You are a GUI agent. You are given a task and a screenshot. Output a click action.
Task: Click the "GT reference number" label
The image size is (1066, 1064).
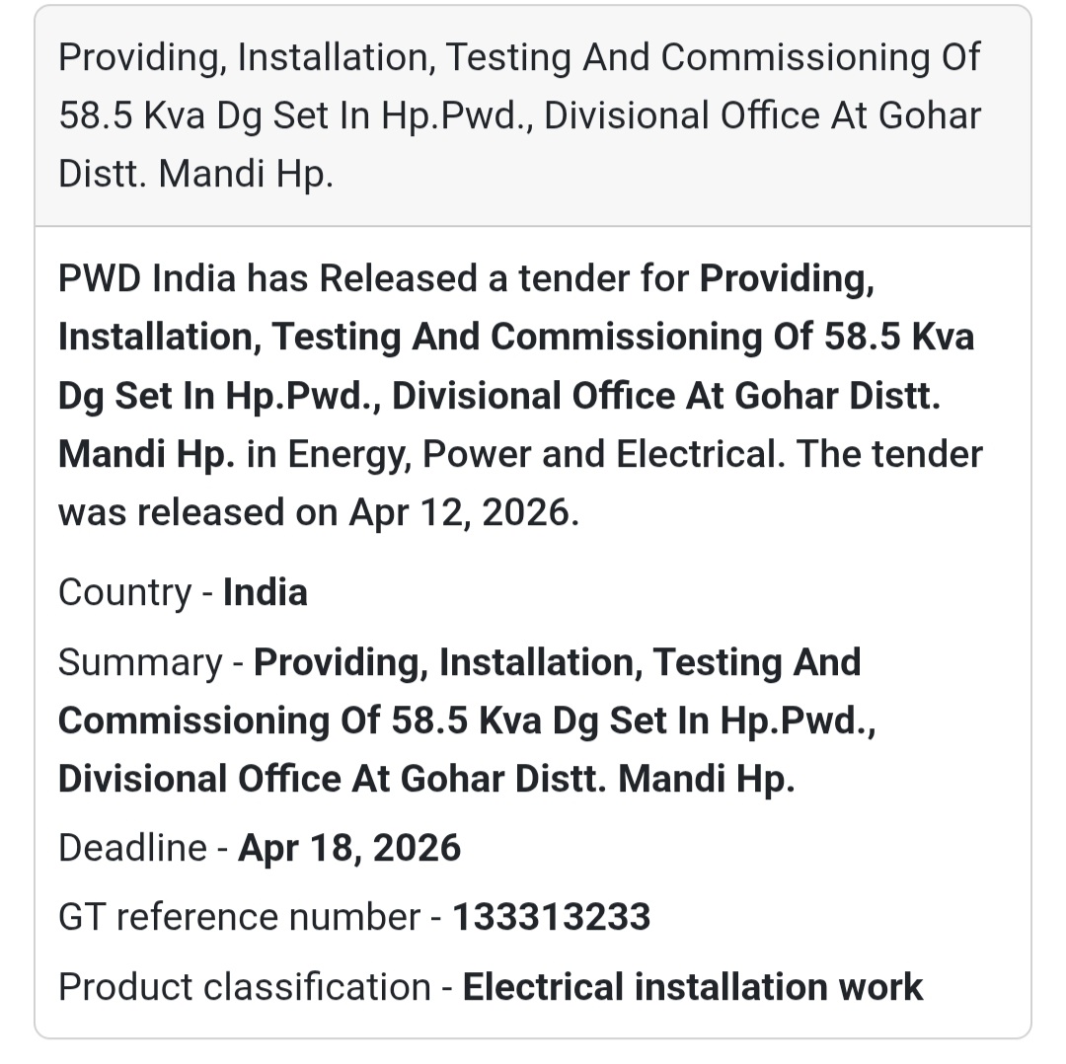[238, 917]
